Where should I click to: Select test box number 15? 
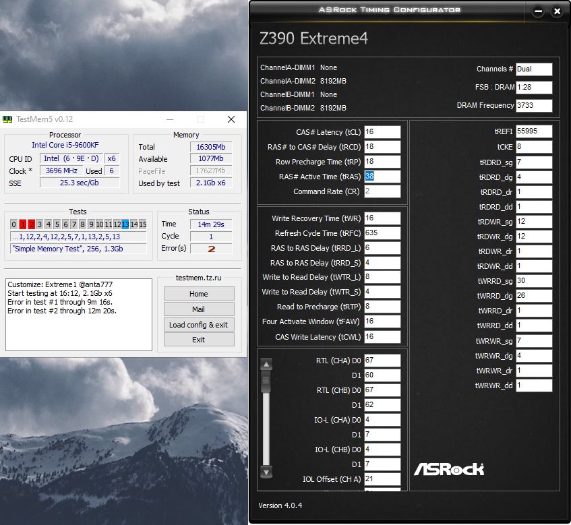(x=143, y=224)
